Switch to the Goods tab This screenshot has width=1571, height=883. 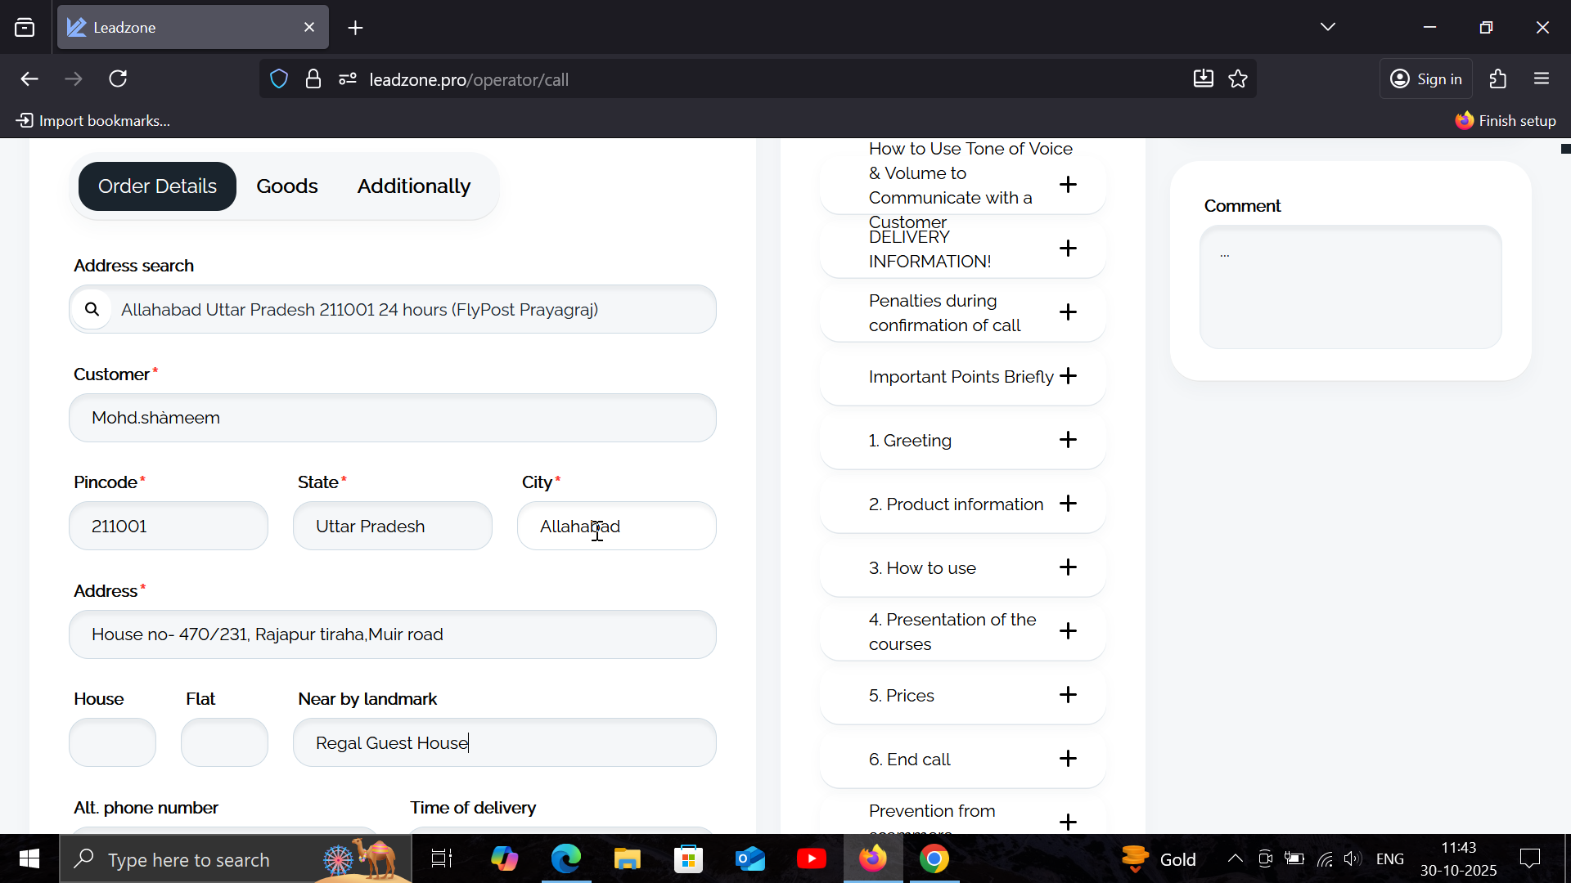[286, 186]
